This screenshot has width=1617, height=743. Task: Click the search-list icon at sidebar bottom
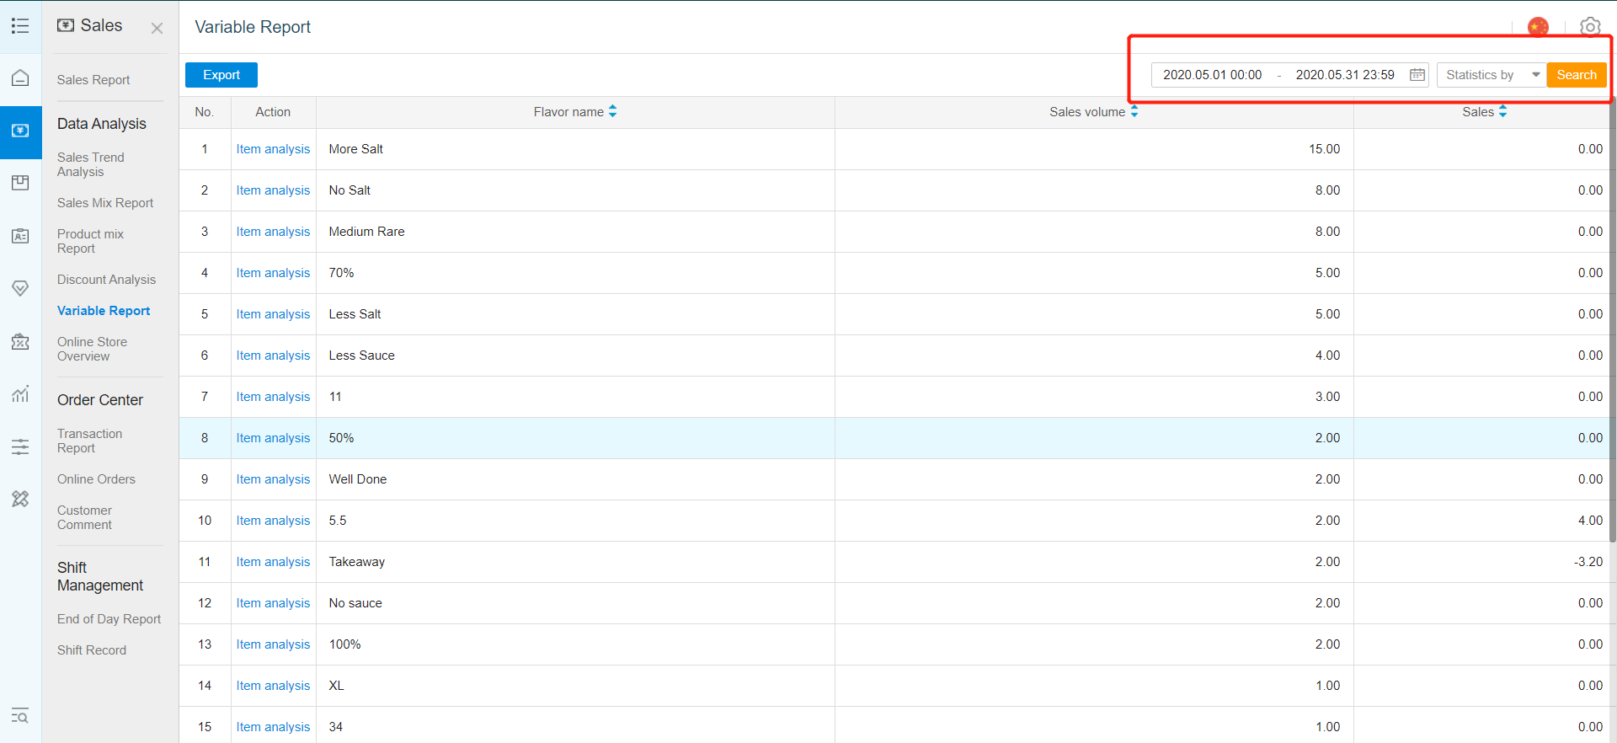pos(20,716)
